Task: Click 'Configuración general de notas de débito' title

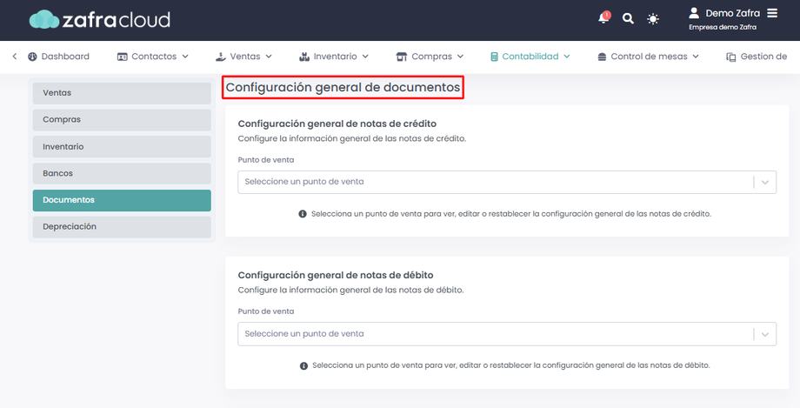Action: (336, 275)
